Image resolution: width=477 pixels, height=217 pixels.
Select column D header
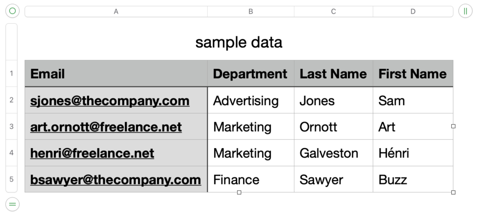point(413,12)
